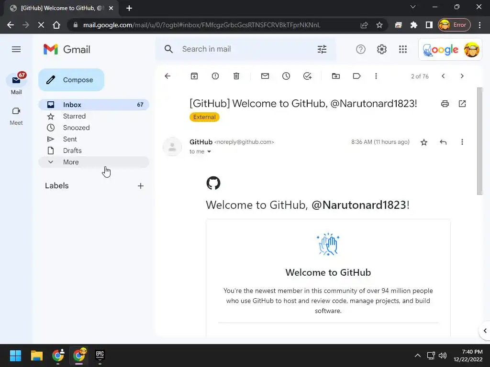Open the browser home page
Viewport: 490px width, 367px height.
(56, 25)
